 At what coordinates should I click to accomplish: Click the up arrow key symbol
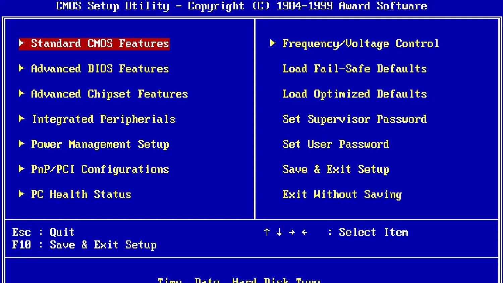coord(267,232)
